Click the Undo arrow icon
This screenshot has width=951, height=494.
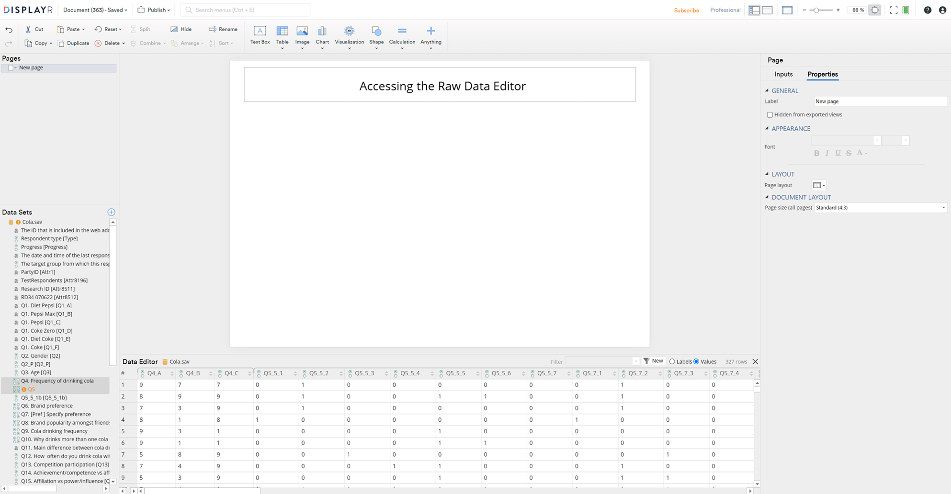tap(9, 30)
